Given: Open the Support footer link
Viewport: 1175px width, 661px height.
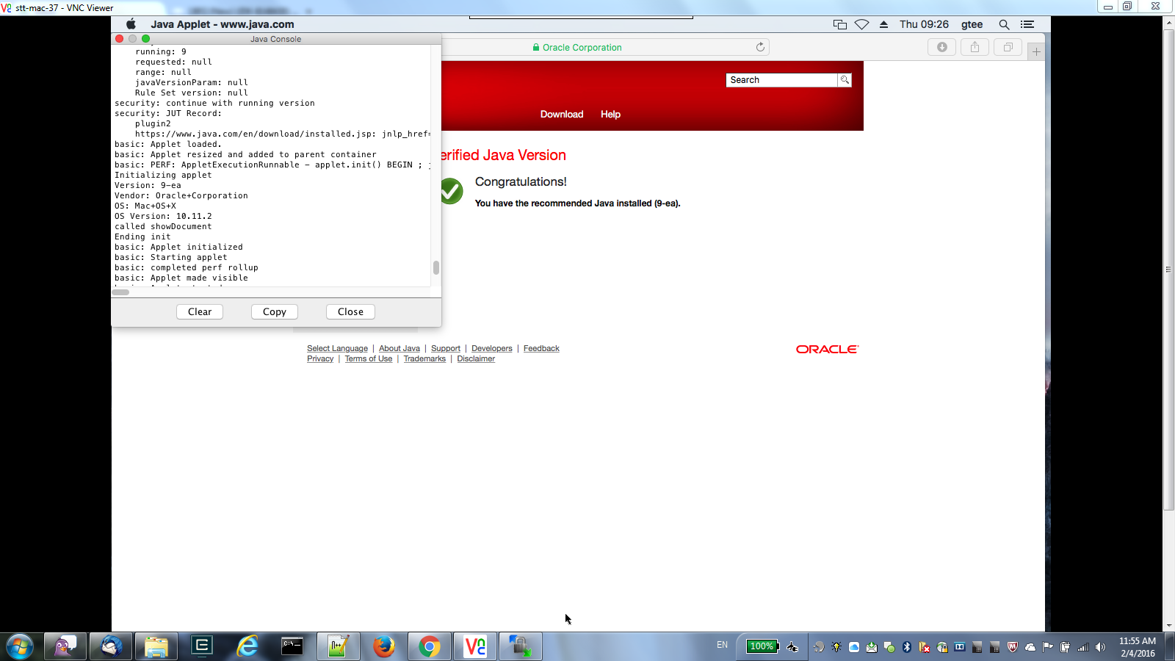Looking at the screenshot, I should click(x=446, y=349).
